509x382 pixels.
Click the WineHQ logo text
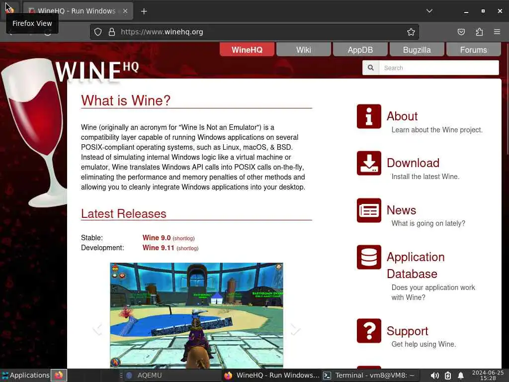click(x=97, y=71)
